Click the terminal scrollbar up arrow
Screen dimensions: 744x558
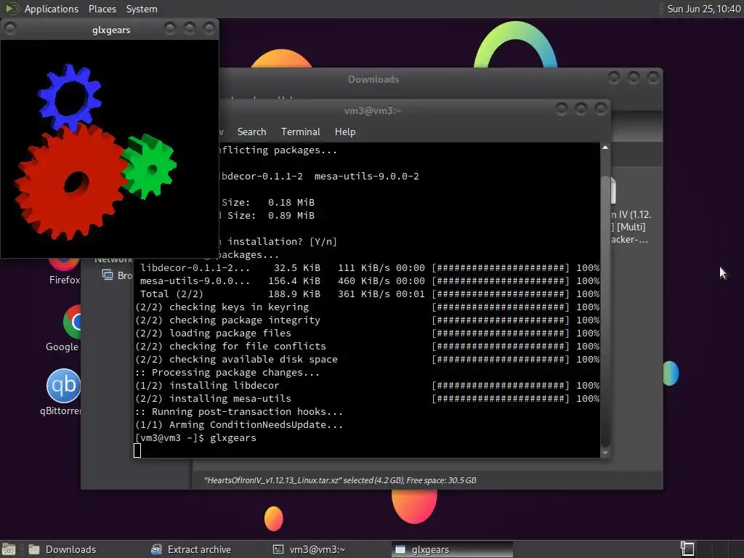(x=605, y=147)
